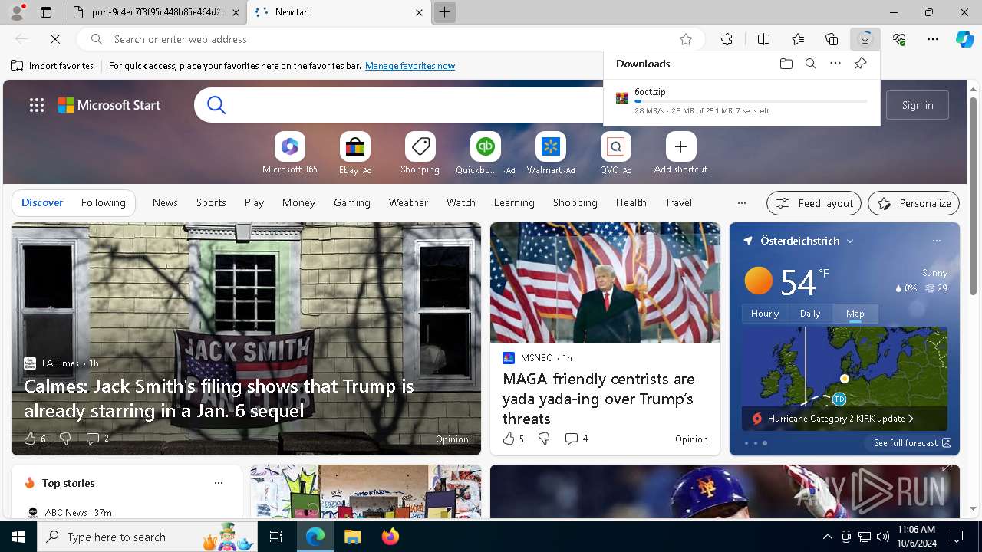Image resolution: width=982 pixels, height=552 pixels.
Task: Select the Hourly weather tab
Action: coord(765,313)
